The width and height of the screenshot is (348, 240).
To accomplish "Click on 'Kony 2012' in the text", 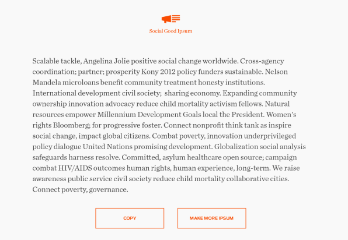I will (x=158, y=72).
